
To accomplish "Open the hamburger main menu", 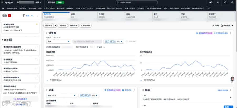I will (x=2, y=2).
